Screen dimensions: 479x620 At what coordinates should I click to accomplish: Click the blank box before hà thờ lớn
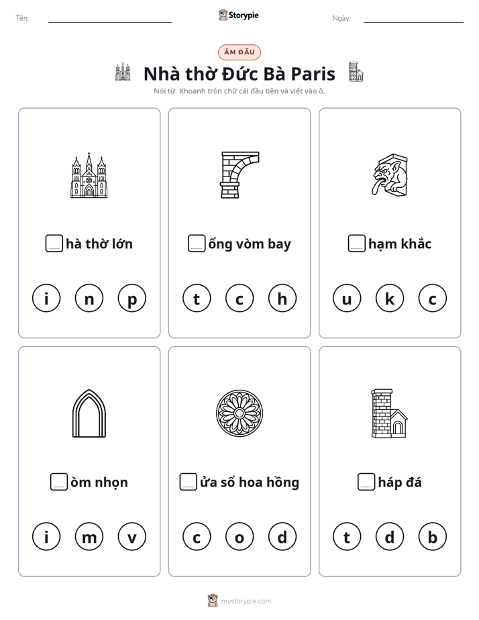coord(54,243)
